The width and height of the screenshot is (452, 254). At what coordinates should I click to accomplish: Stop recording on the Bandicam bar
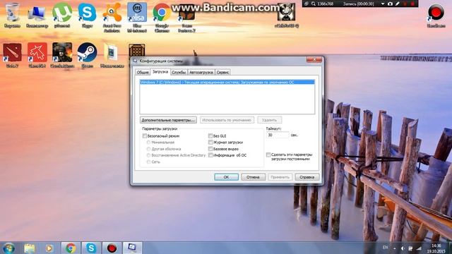click(412, 4)
